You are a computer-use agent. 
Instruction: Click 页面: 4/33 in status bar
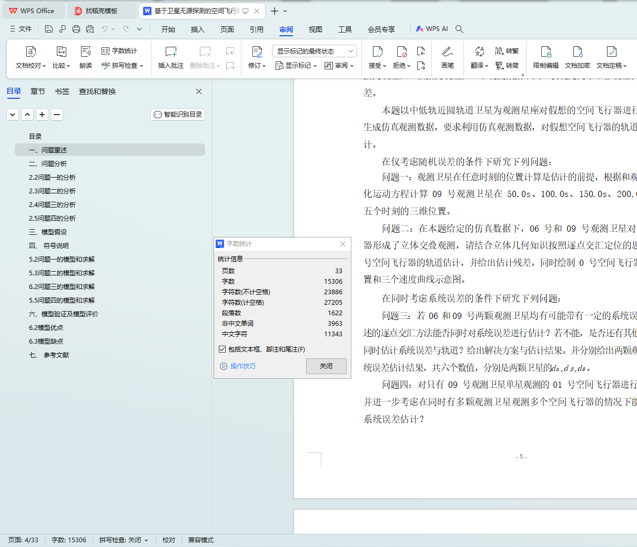point(23,540)
